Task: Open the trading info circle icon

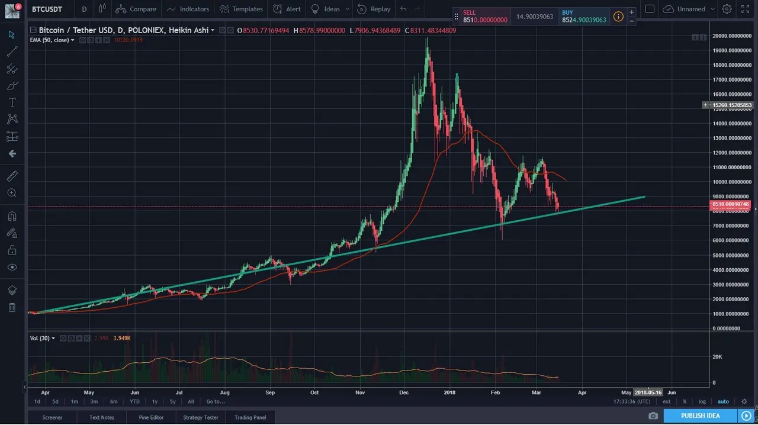Action: tap(618, 17)
